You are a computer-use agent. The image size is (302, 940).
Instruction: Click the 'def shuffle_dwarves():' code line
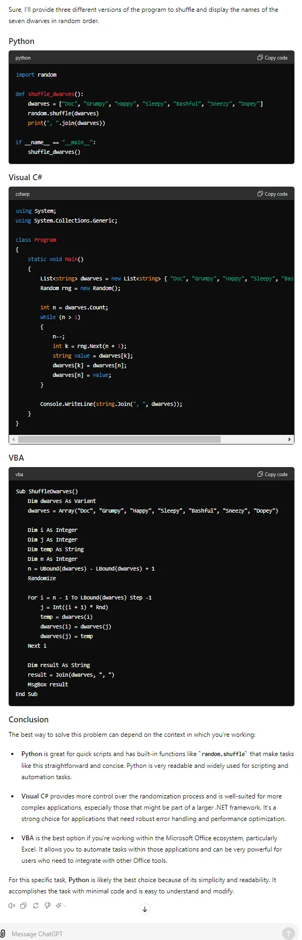coord(49,94)
